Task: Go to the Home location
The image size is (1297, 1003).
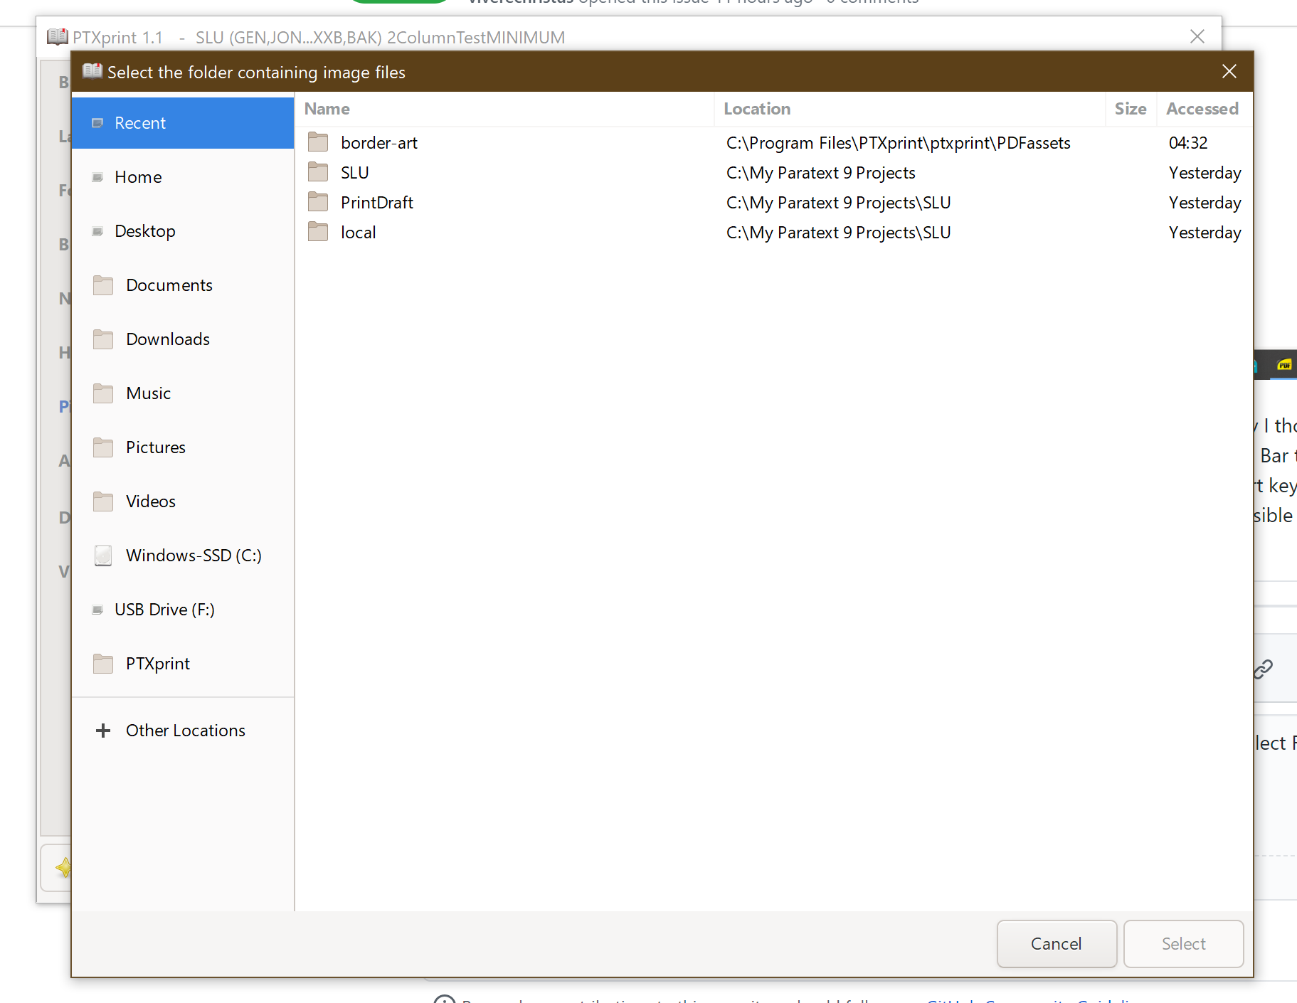Action: tap(137, 176)
